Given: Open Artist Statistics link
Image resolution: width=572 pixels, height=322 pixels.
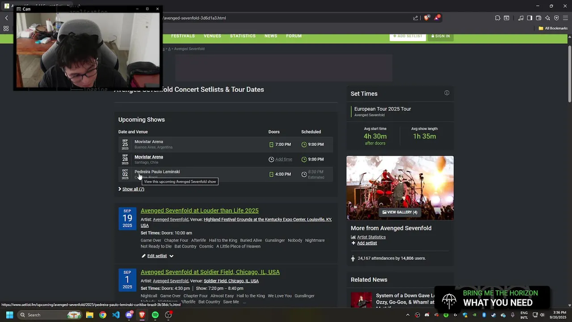Looking at the screenshot, I should click(x=371, y=237).
